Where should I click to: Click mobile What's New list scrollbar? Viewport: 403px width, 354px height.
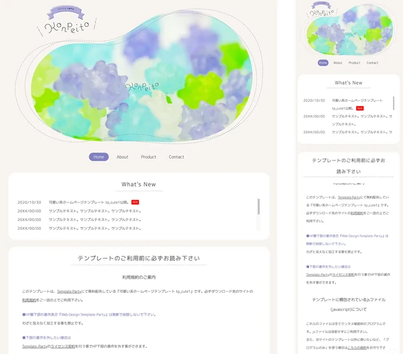click(x=393, y=104)
